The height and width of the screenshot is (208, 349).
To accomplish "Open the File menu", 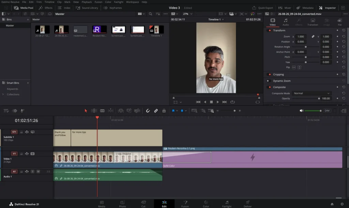I will [24, 2].
